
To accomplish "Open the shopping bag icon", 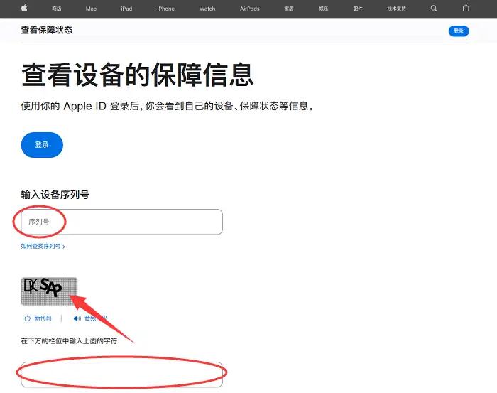I will (x=466, y=9).
